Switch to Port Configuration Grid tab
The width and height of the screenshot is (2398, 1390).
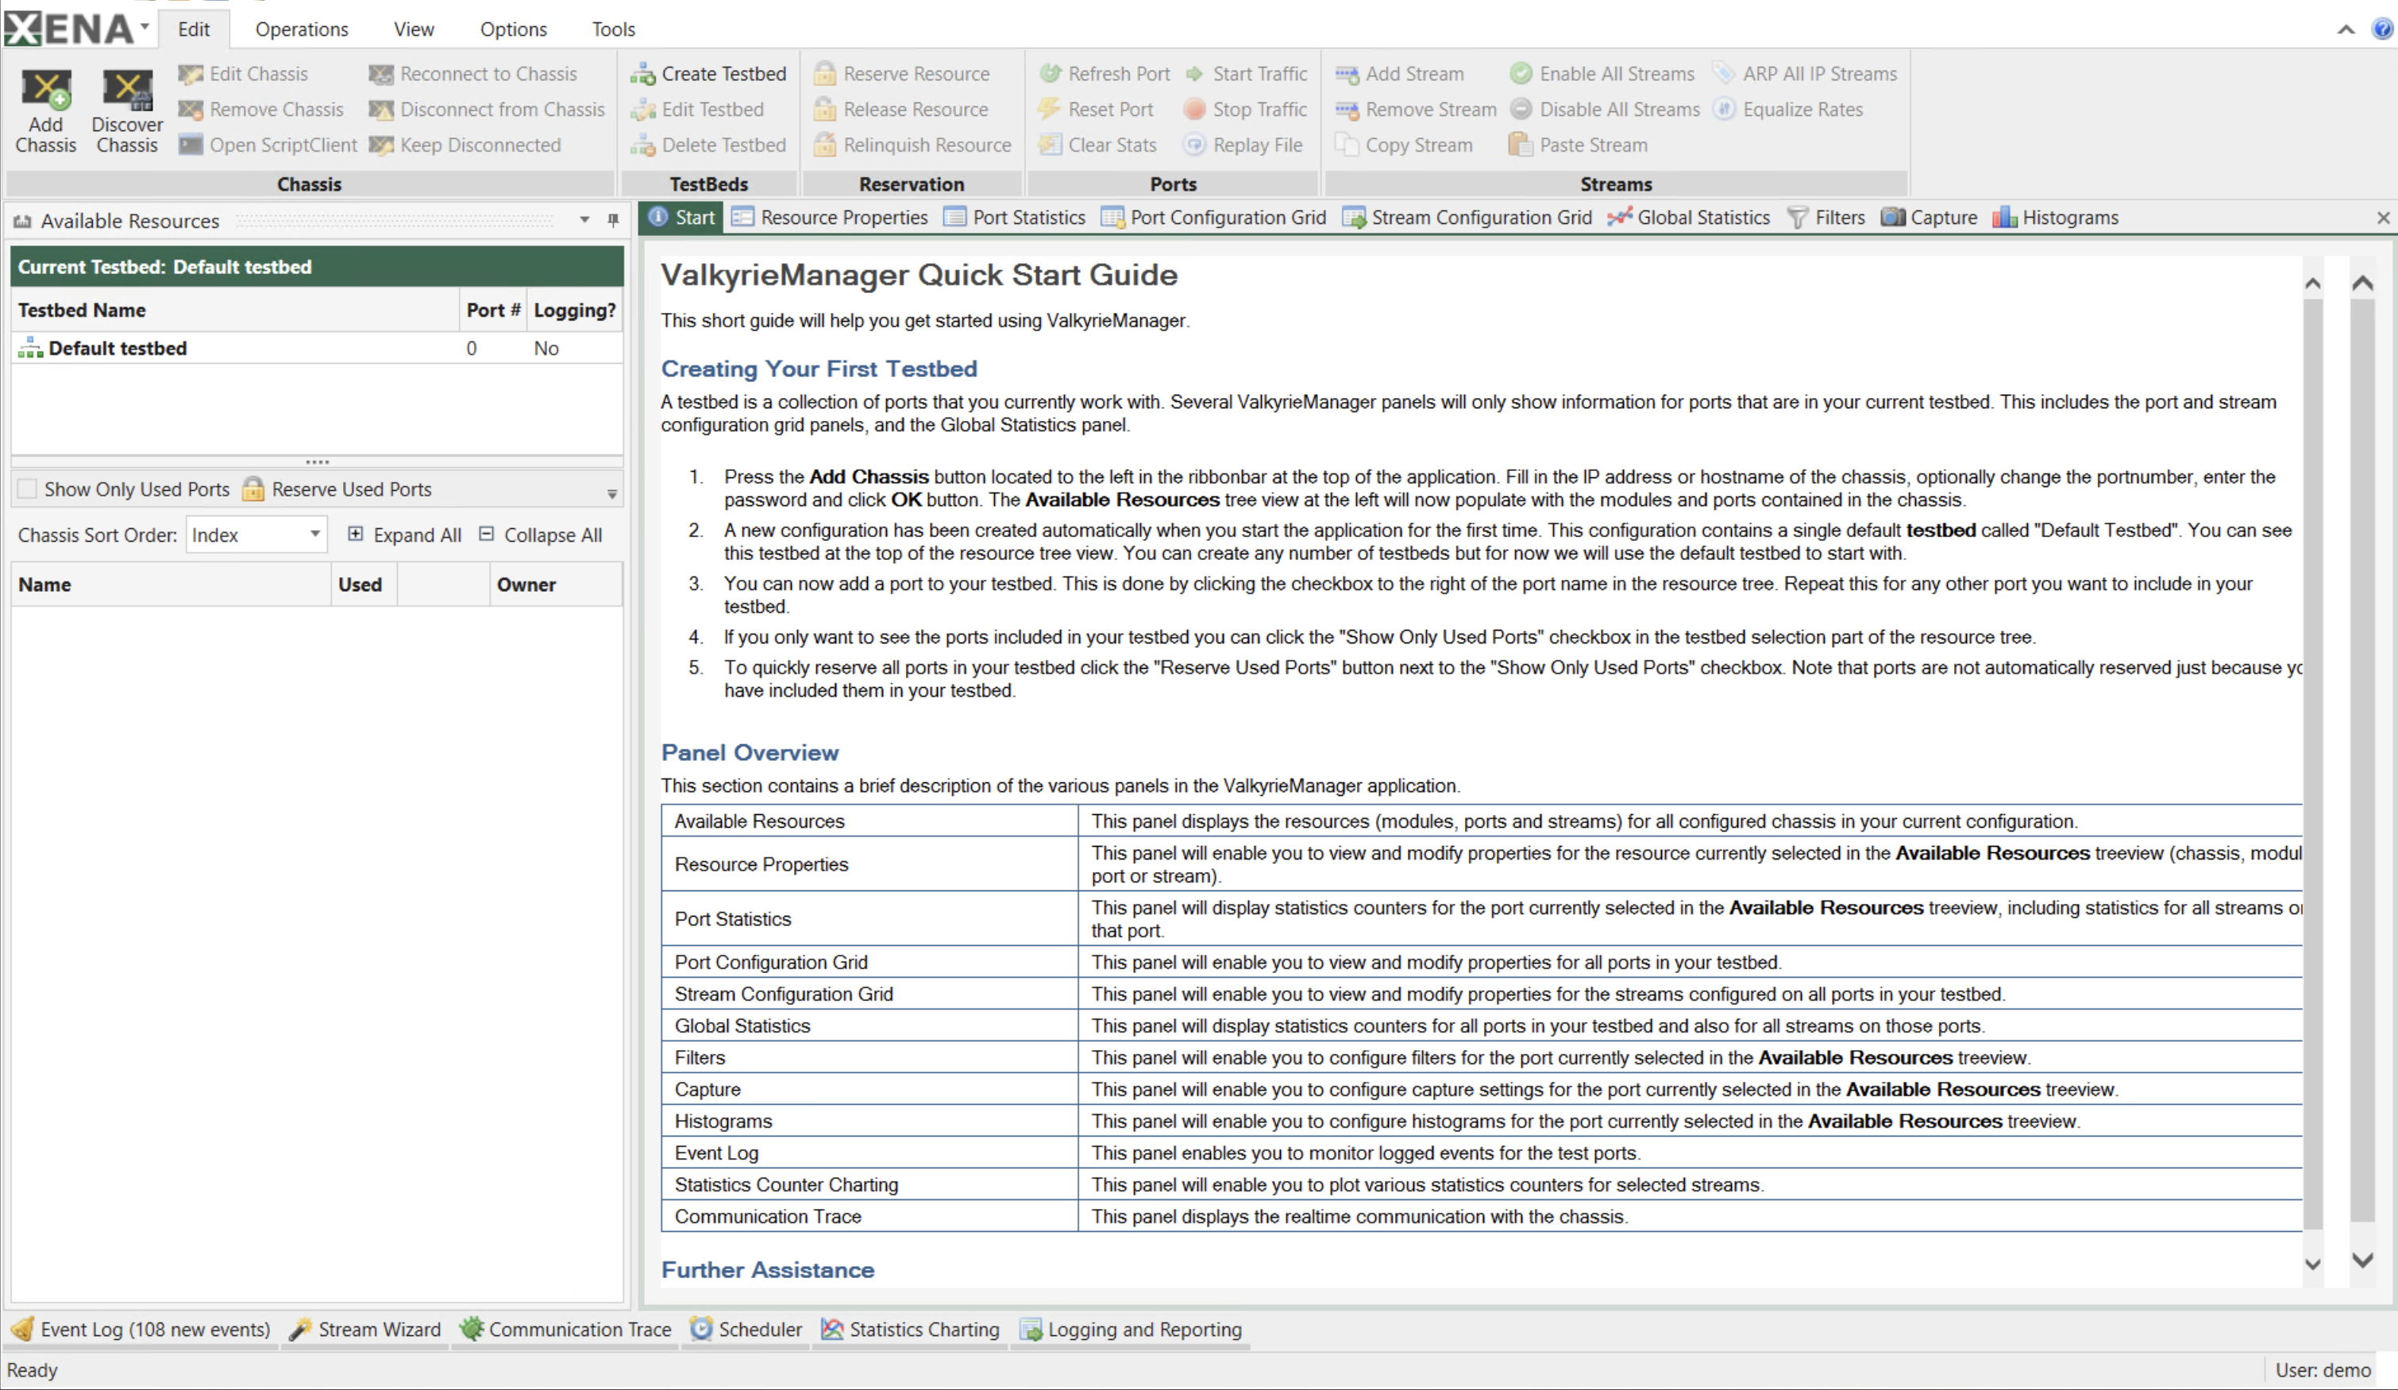1214,217
